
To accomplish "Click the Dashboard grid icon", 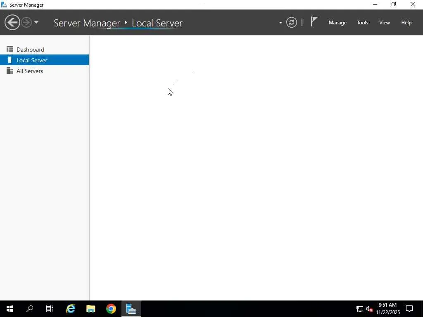I will click(10, 49).
